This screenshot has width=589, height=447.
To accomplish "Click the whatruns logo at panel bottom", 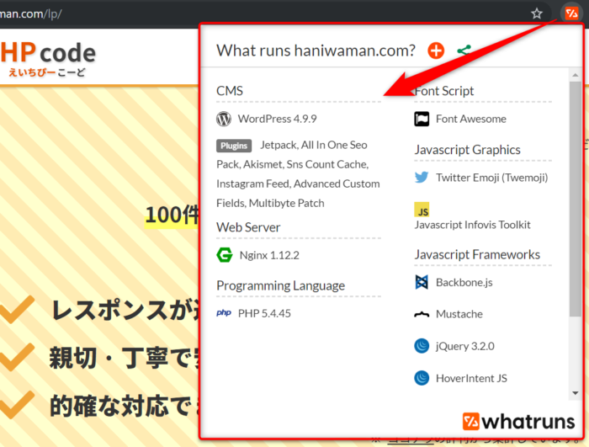I will (517, 421).
